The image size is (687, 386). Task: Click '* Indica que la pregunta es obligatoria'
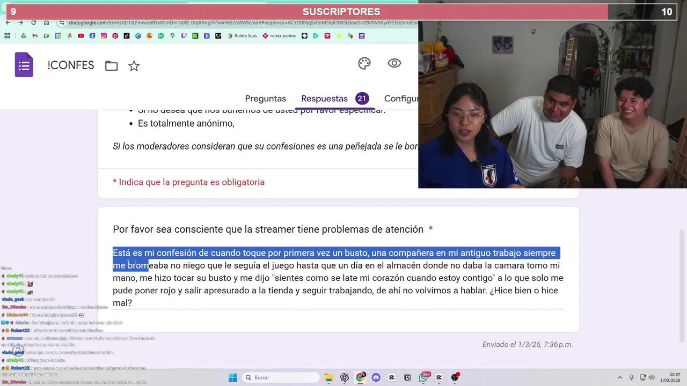[x=188, y=182]
